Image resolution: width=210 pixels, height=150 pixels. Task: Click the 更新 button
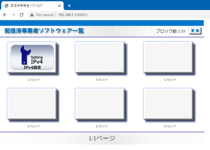coord(195,31)
